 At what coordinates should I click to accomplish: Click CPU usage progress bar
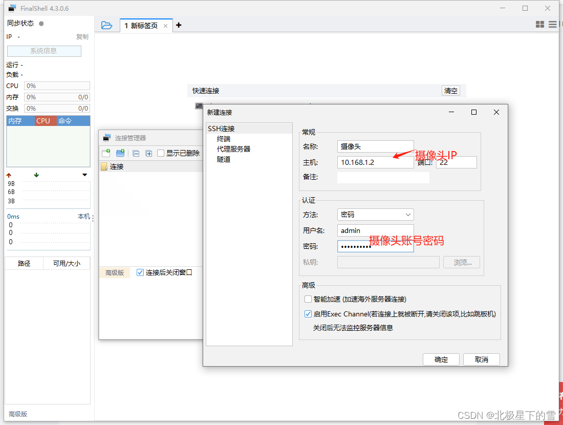pos(57,86)
